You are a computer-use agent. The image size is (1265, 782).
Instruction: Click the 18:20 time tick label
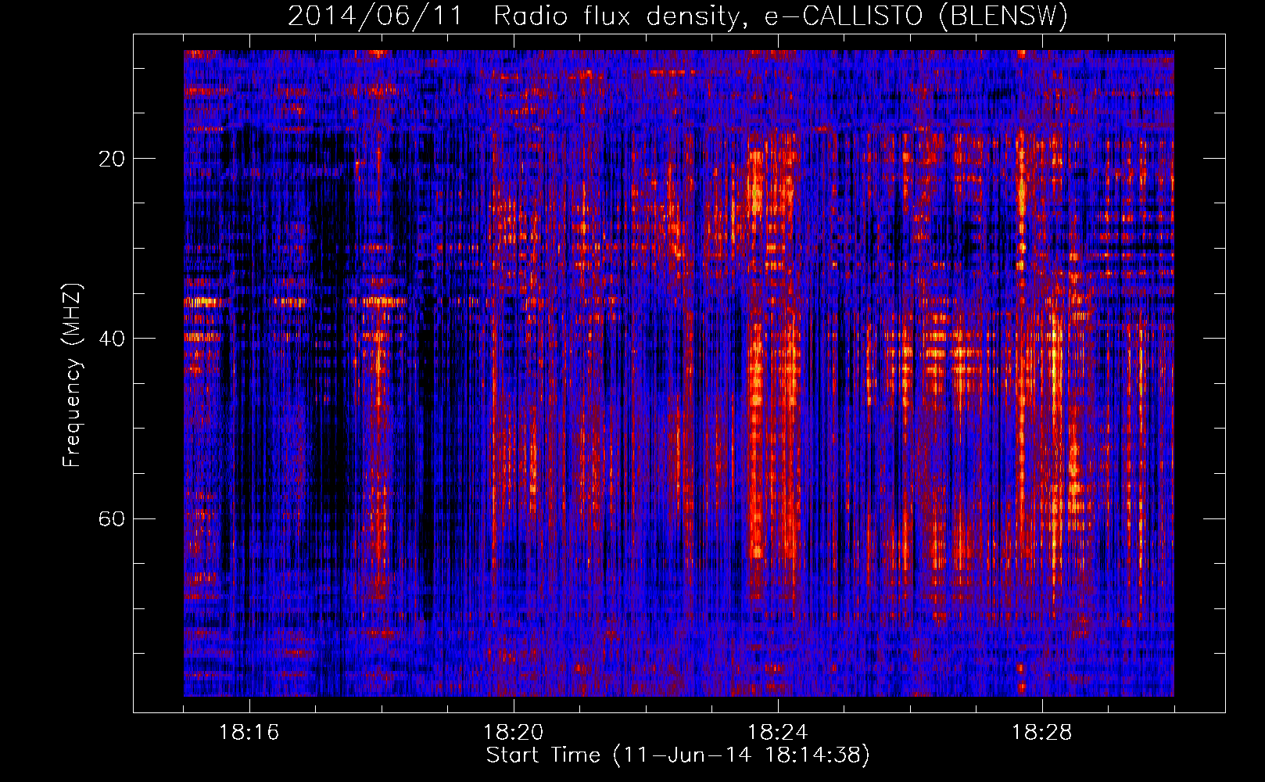[x=514, y=733]
